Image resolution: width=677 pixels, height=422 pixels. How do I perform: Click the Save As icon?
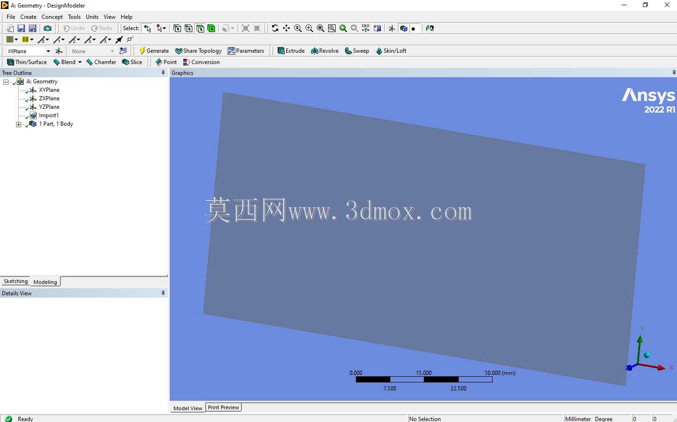pyautogui.click(x=33, y=28)
